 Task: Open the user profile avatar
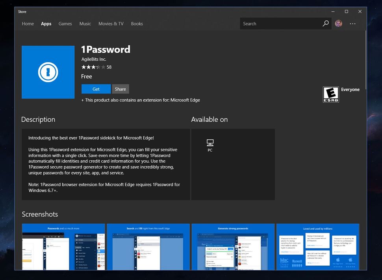click(338, 24)
